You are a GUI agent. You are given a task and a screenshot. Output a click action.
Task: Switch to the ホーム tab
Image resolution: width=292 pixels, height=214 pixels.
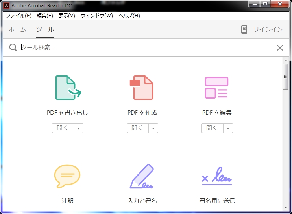click(17, 29)
